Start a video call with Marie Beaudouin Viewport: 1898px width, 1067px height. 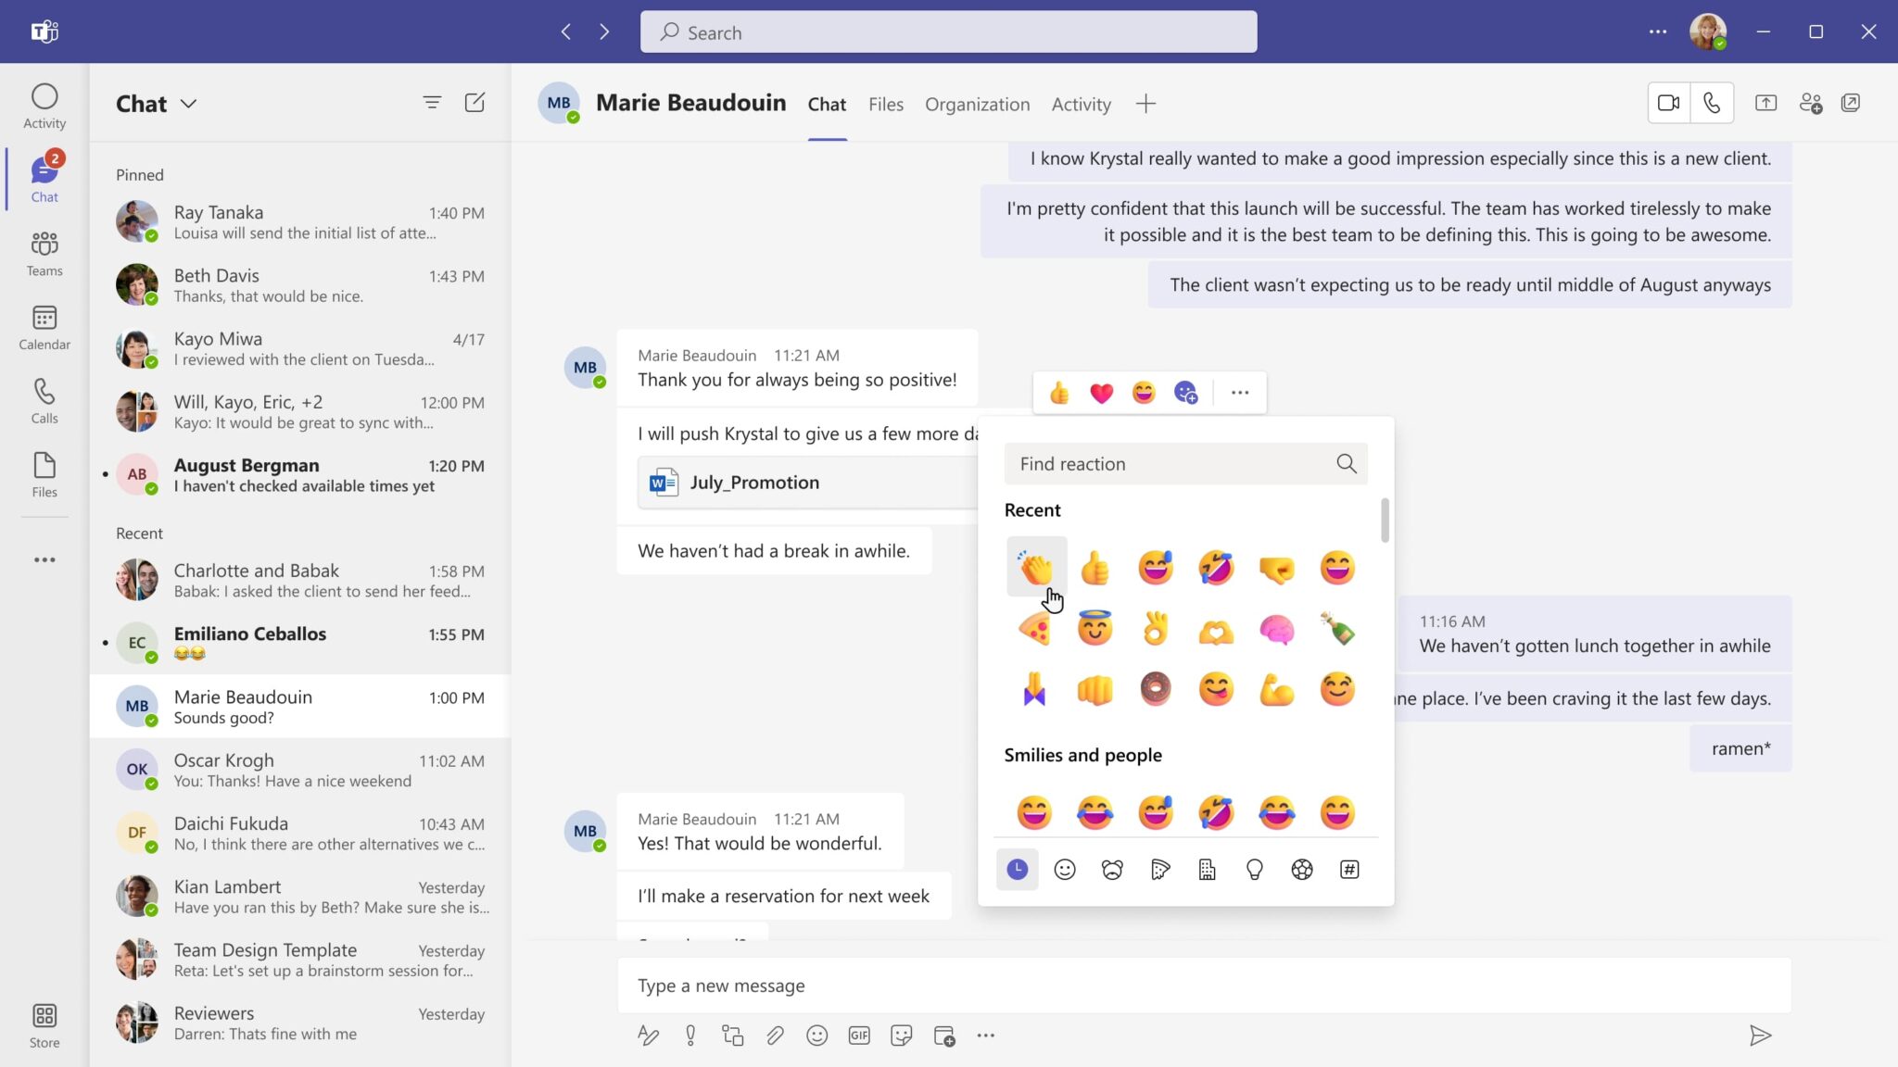tap(1668, 102)
